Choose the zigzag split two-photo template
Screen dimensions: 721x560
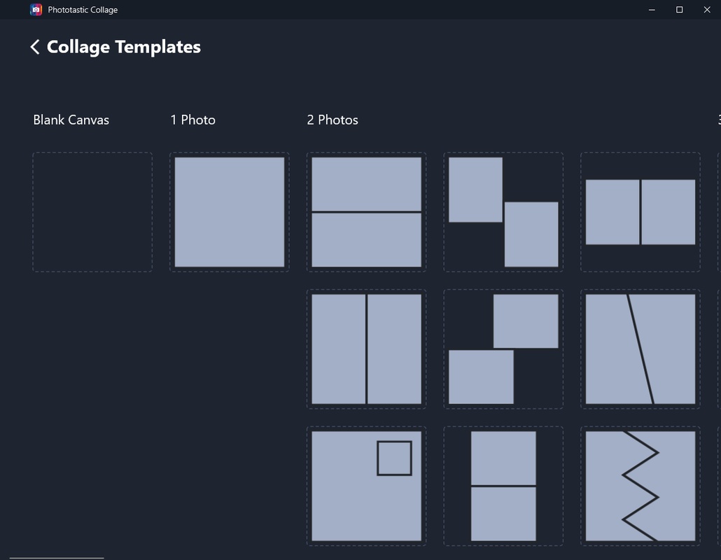(x=640, y=486)
